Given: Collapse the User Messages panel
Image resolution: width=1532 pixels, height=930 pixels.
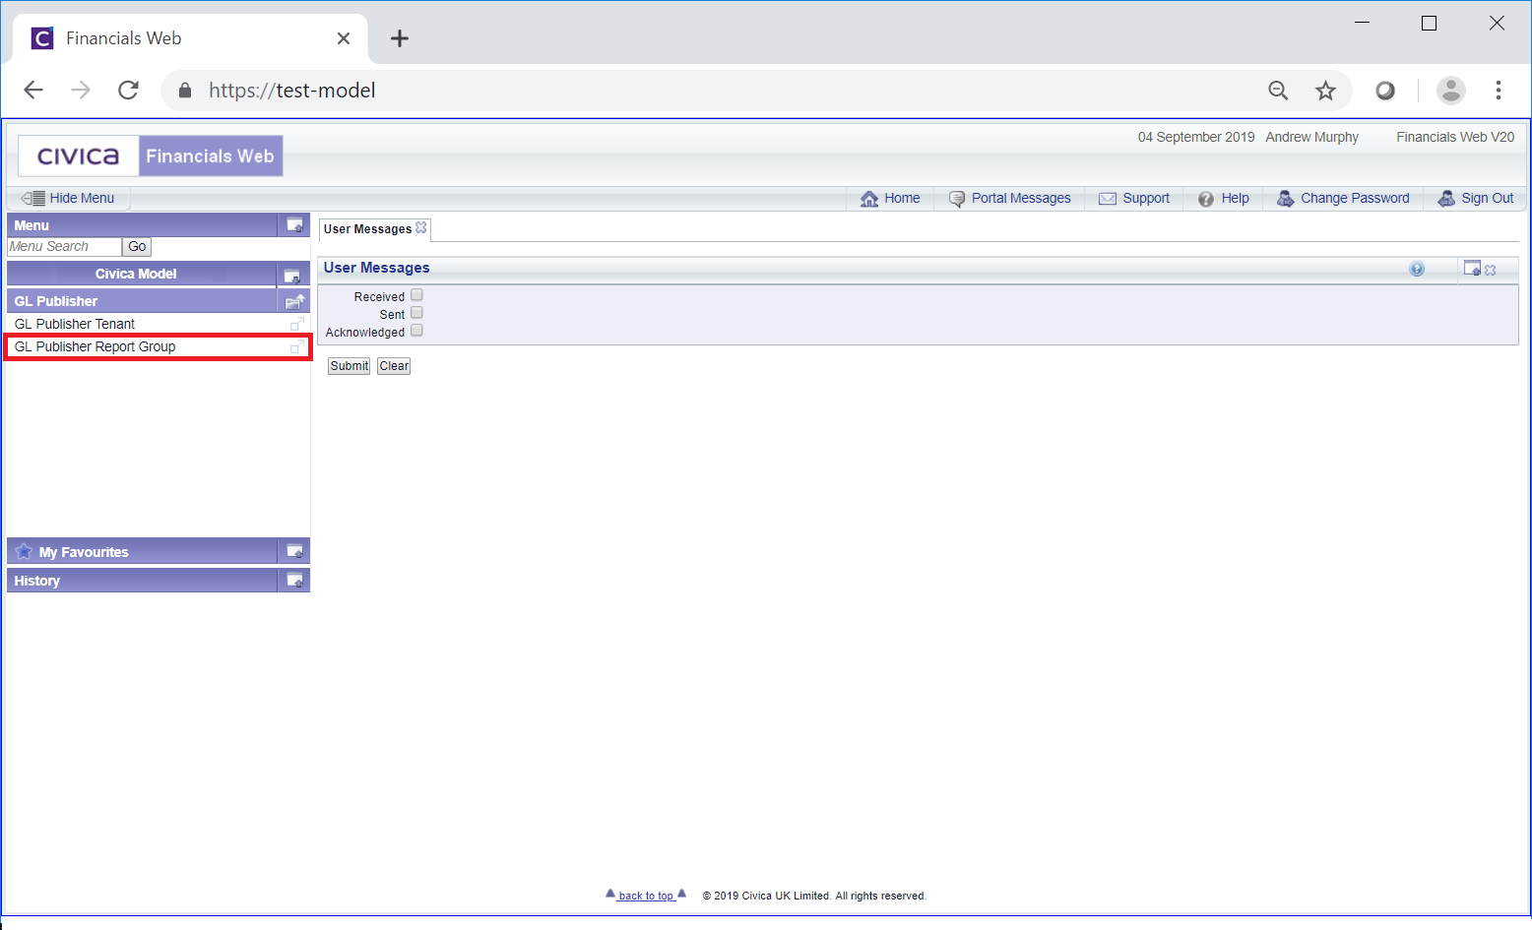Looking at the screenshot, I should [1472, 268].
